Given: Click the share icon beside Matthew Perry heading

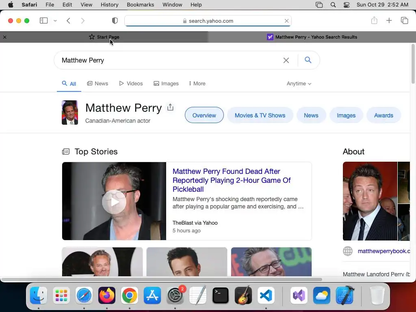Looking at the screenshot, I should 170,107.
